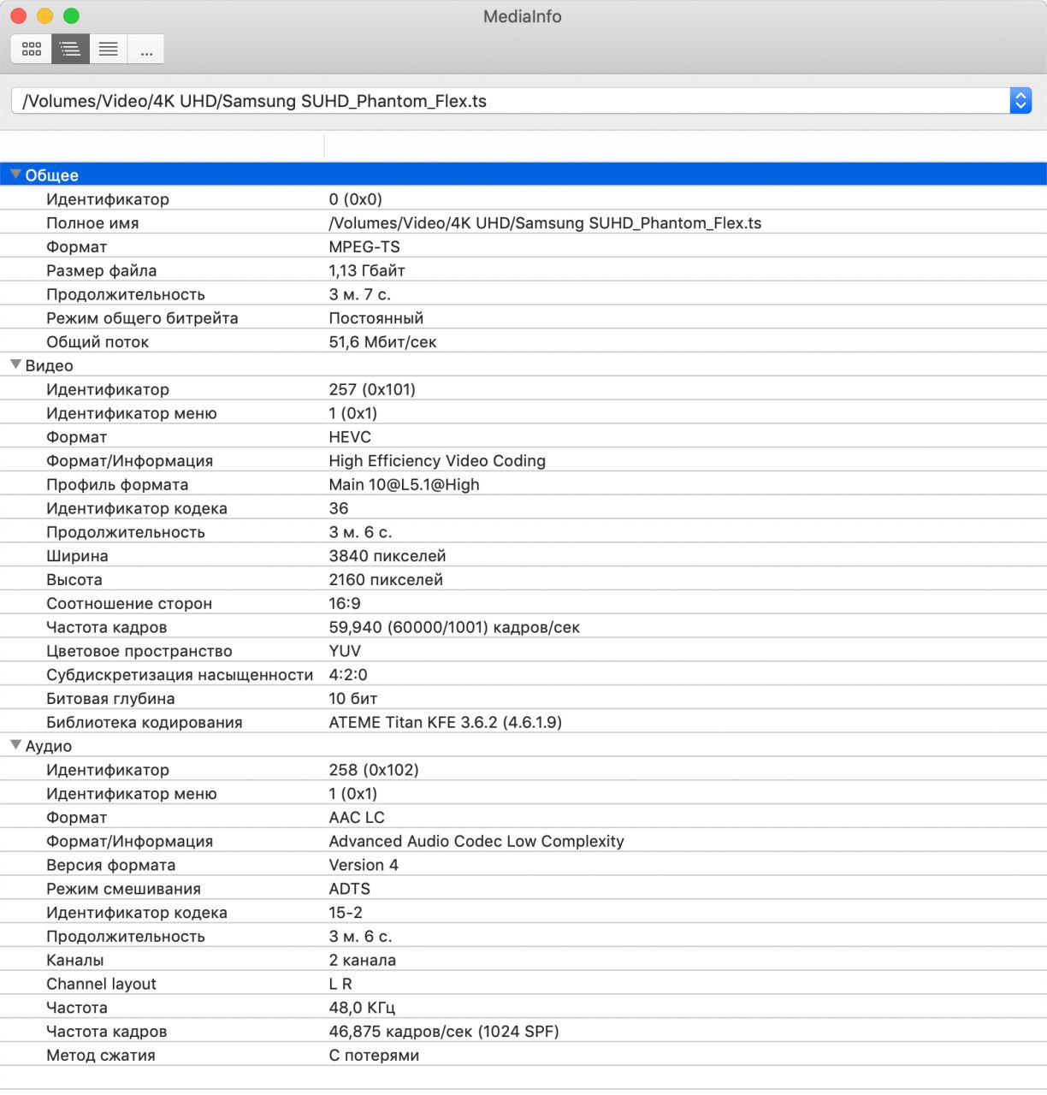
Task: Click the 'С потерями' value
Action: pyautogui.click(x=374, y=1055)
